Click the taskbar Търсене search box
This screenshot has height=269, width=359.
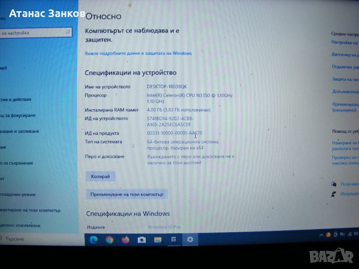42,239
